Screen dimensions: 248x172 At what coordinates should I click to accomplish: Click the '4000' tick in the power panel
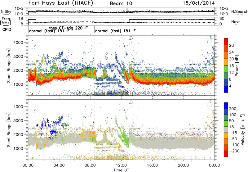click(18, 43)
